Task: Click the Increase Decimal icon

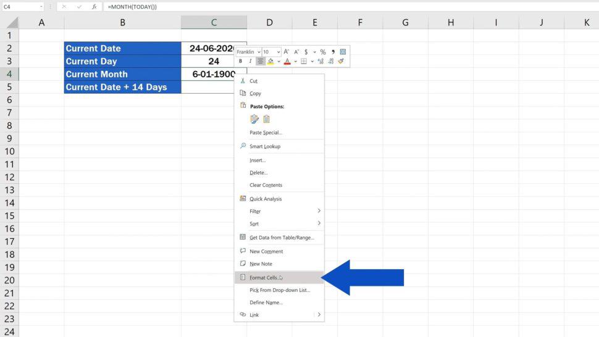Action: click(320, 61)
